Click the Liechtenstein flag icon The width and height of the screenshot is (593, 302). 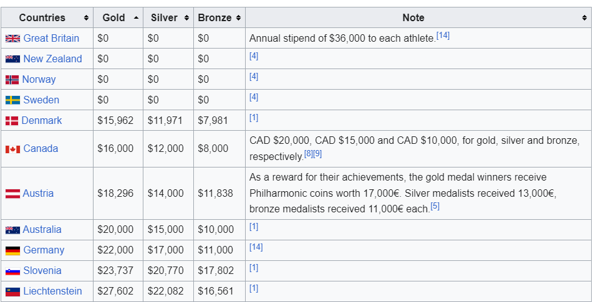coord(12,291)
